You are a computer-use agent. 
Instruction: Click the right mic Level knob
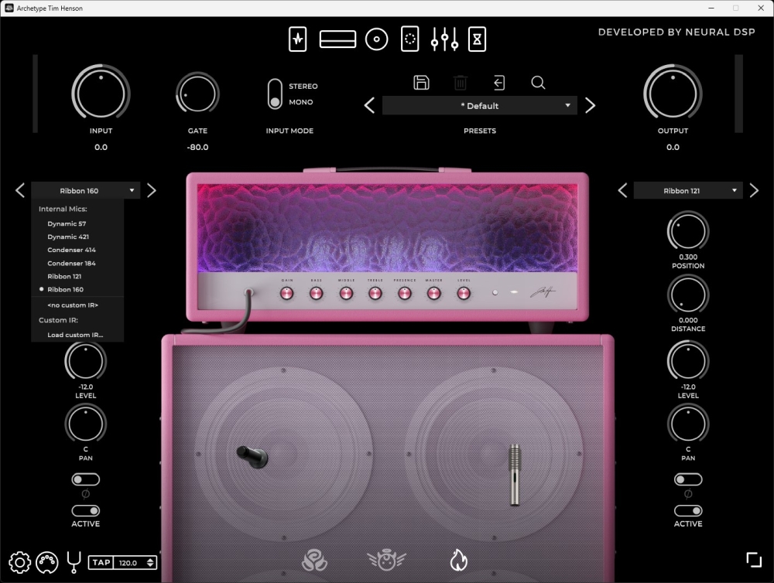pos(688,361)
